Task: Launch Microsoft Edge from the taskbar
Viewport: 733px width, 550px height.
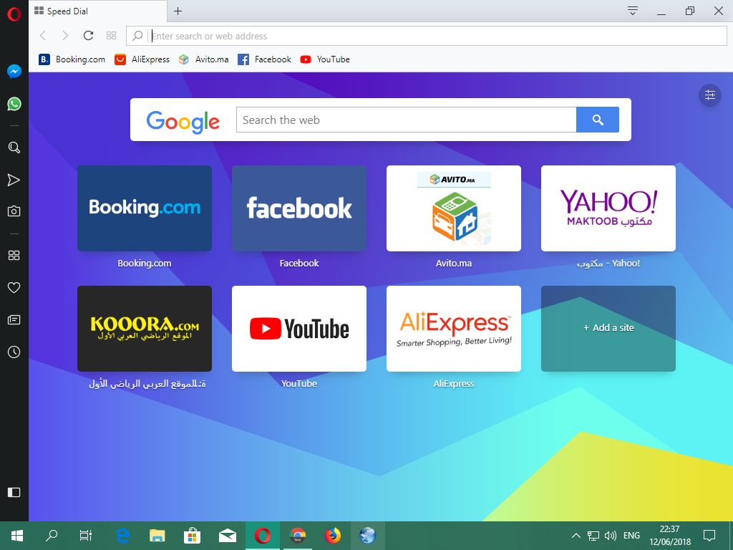Action: [x=122, y=536]
